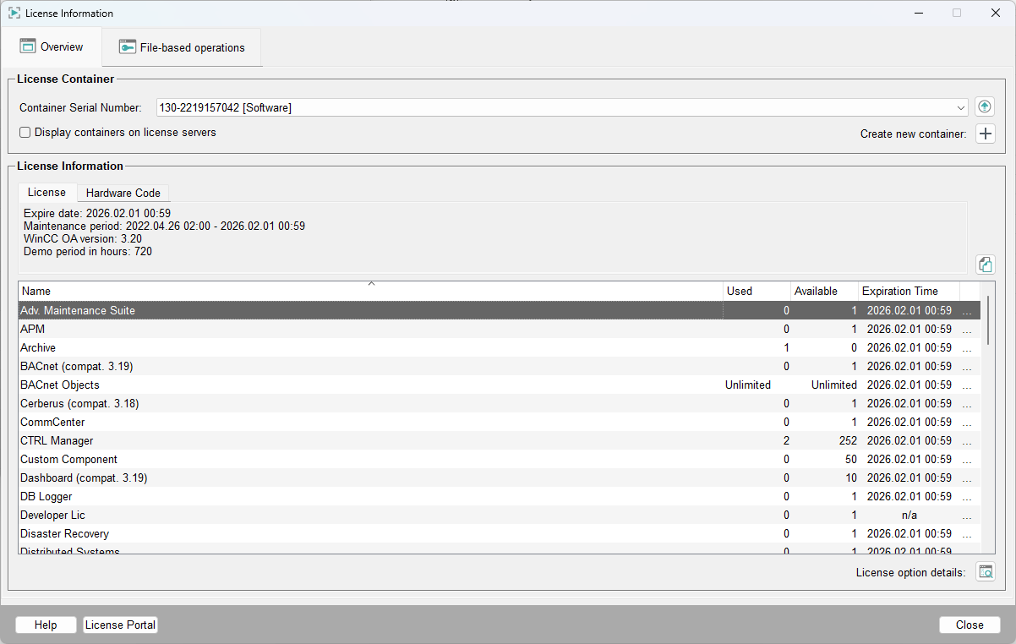
Task: Switch to the Hardware Code tab
Action: tap(123, 193)
